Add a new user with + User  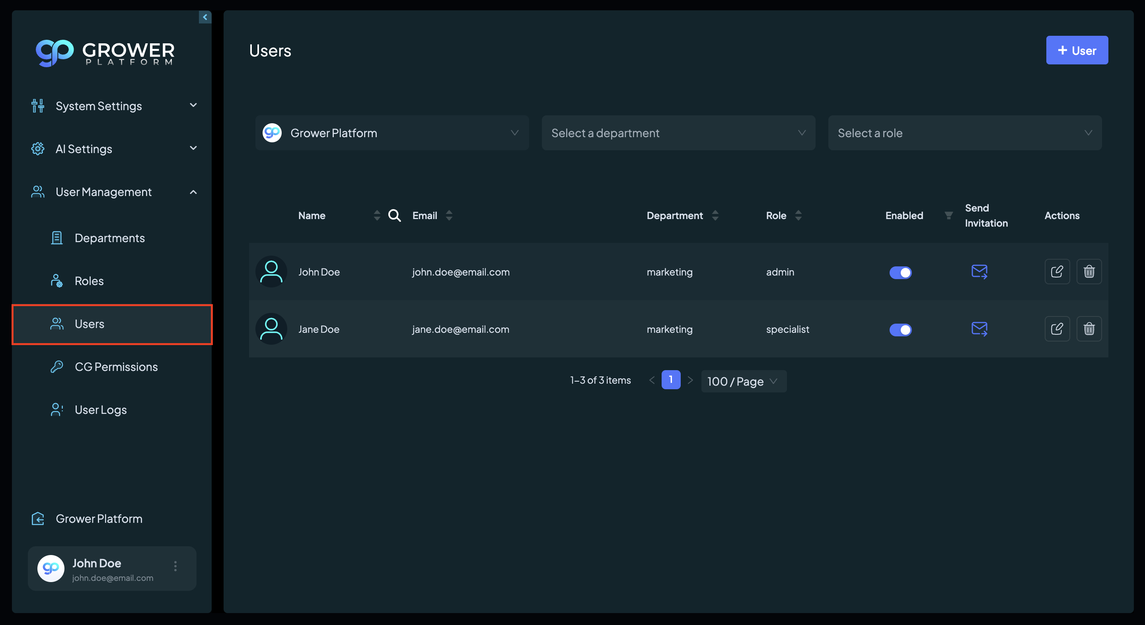pos(1077,50)
